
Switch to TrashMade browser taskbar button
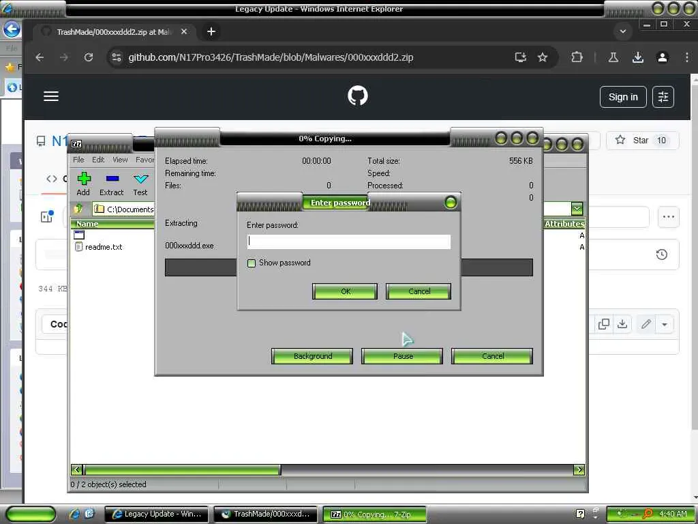click(x=266, y=514)
